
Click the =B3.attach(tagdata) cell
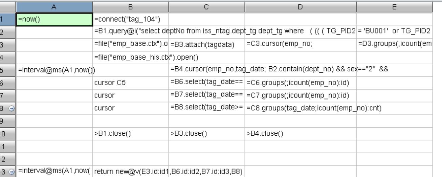point(206,44)
